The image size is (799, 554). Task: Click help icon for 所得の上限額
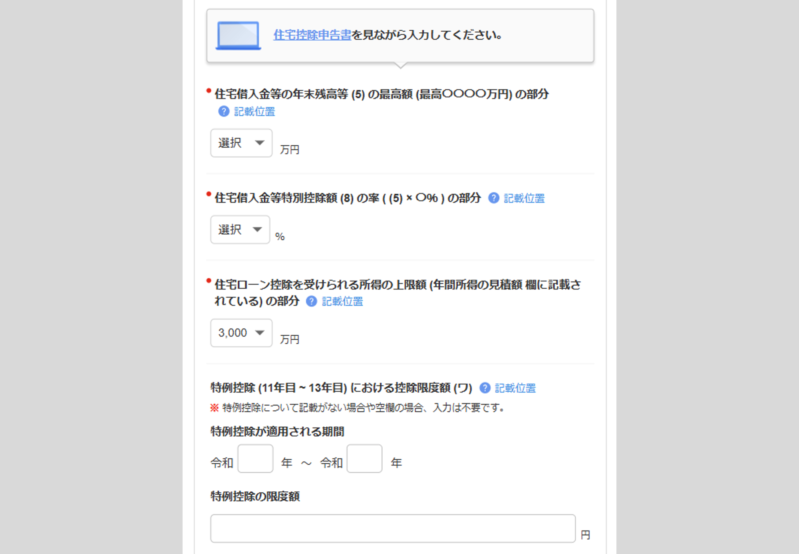click(311, 301)
